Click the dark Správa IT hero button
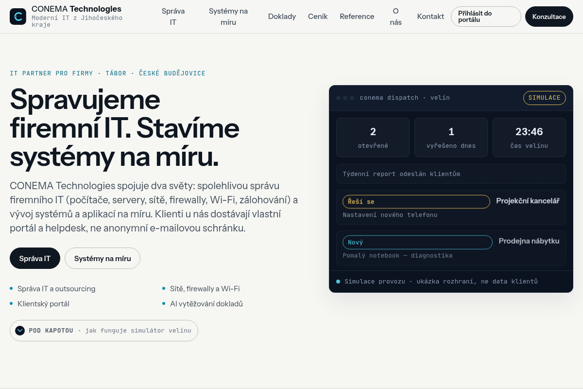This screenshot has height=389, width=583. pos(35,258)
